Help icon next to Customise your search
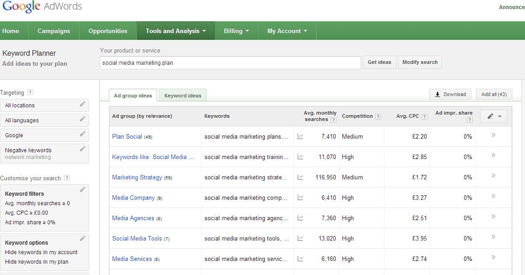 point(67,178)
